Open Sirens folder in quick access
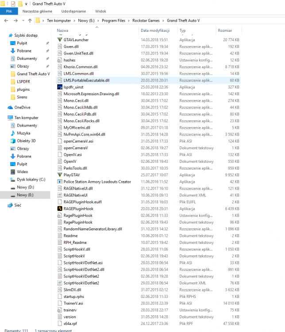The image size is (285, 332). (x=22, y=97)
